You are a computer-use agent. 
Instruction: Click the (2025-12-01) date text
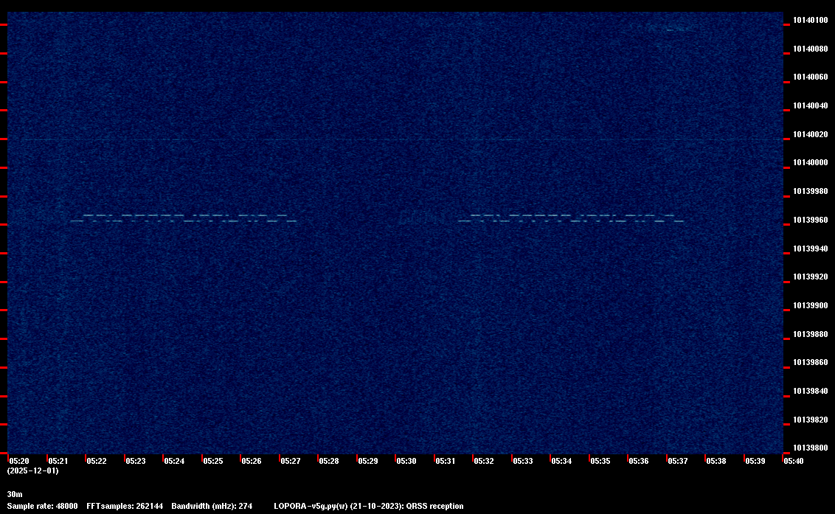coord(33,470)
